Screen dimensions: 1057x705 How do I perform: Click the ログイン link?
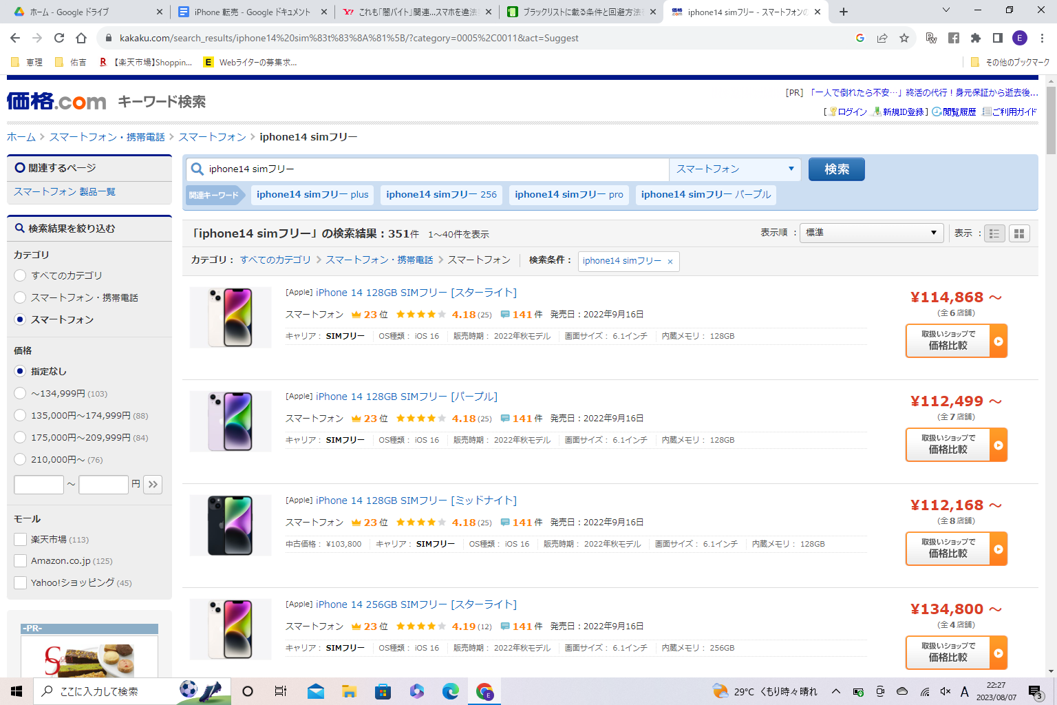[852, 112]
